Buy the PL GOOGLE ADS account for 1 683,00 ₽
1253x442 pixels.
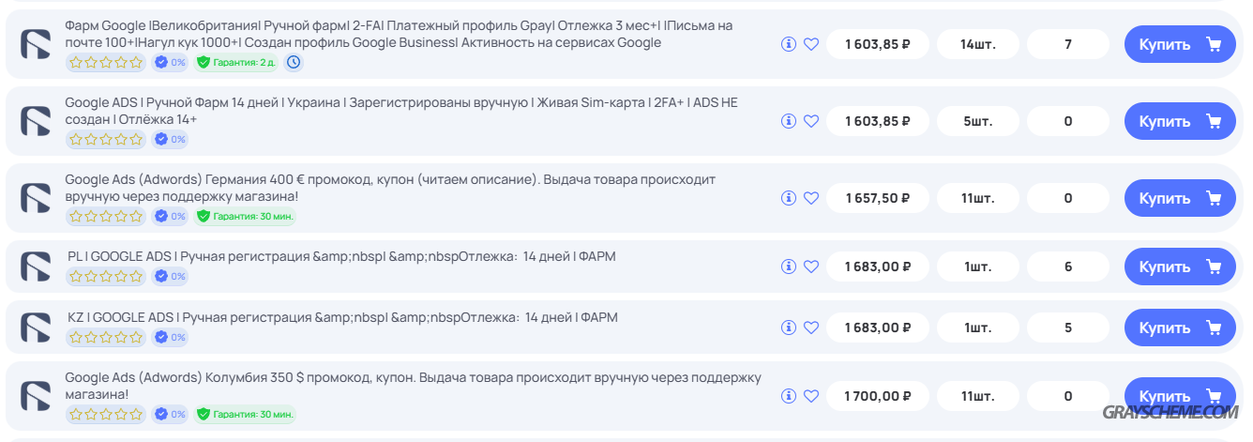[x=1180, y=267]
